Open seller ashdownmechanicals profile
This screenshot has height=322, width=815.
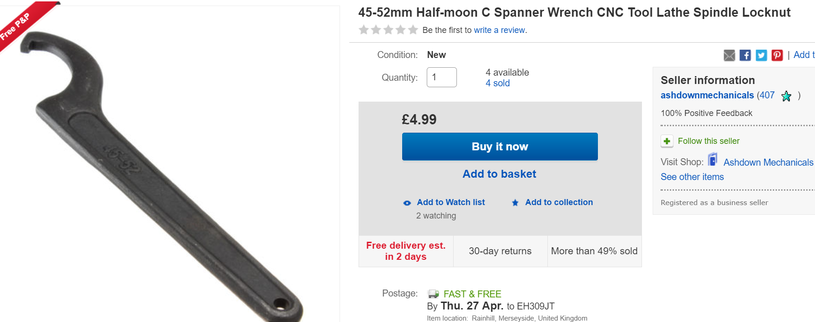pyautogui.click(x=707, y=95)
